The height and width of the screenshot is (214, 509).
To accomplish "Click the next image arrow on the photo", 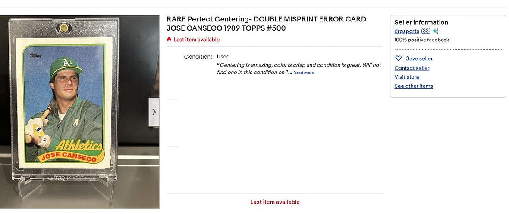I will point(154,112).
